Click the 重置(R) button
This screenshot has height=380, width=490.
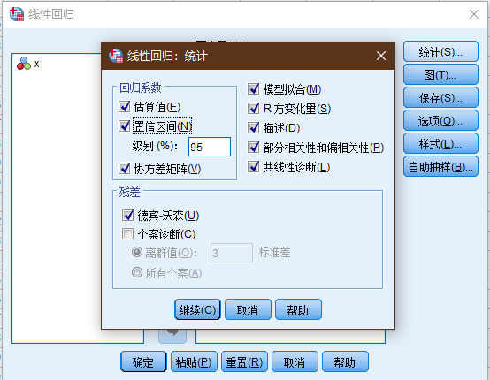pos(244,361)
